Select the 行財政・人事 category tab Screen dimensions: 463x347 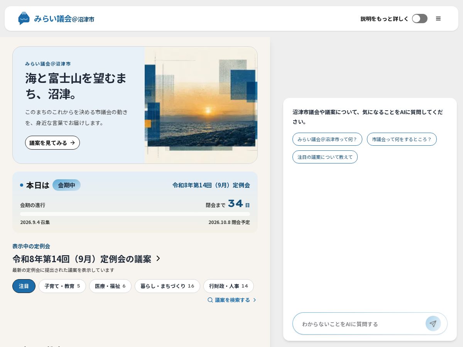[x=228, y=286]
